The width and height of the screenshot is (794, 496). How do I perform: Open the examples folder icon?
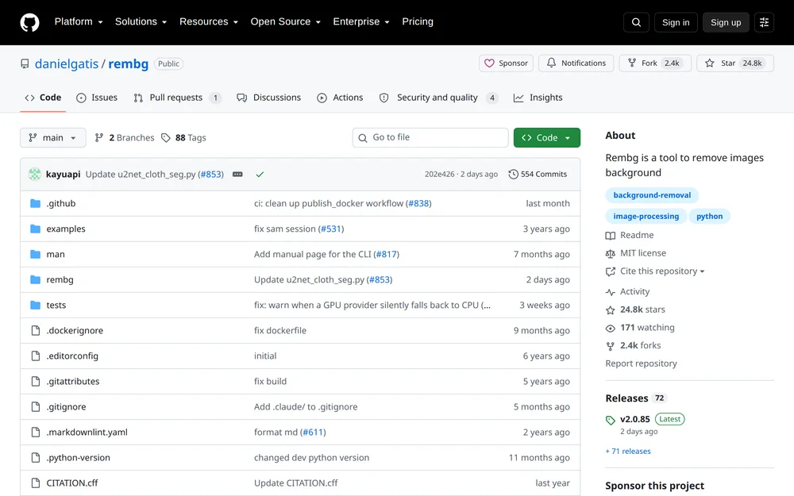click(35, 229)
